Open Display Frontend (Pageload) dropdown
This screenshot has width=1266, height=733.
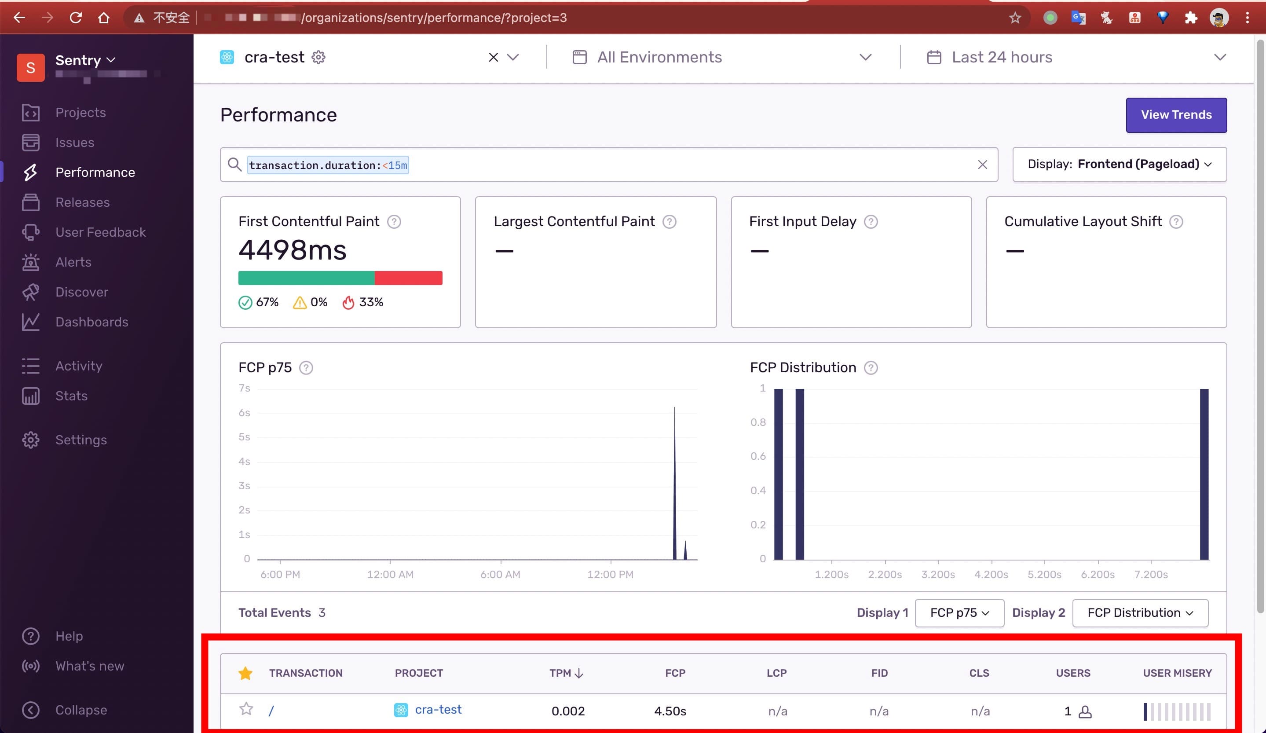[x=1120, y=164]
